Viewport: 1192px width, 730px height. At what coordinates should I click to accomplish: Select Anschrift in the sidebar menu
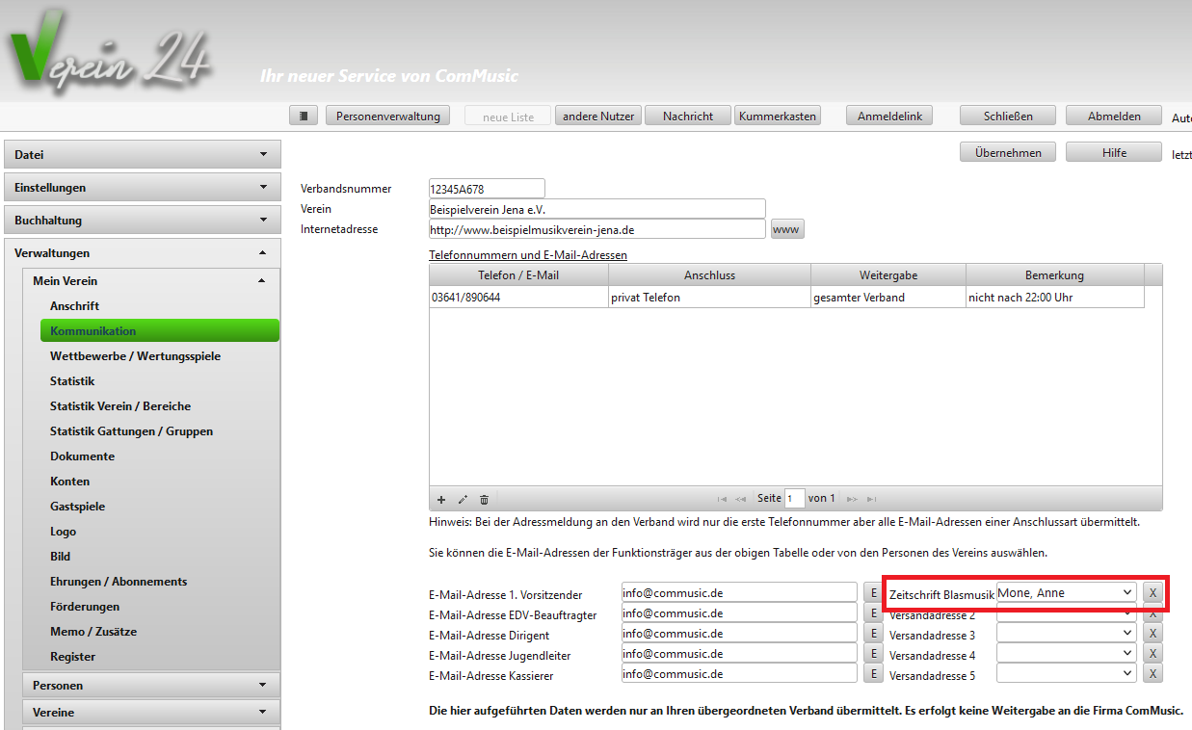pos(75,305)
